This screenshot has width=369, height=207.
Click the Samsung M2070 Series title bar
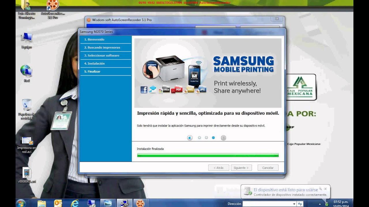tap(182, 32)
